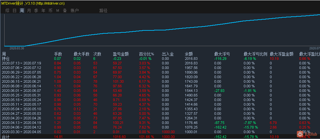
Task: Click the 0.12 max lots cell
Action: coord(77,109)
